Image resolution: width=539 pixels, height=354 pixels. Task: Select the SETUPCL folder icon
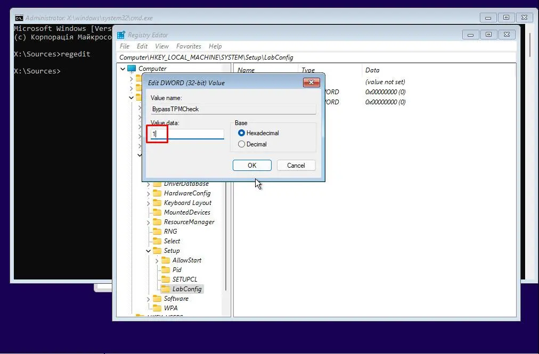point(166,279)
